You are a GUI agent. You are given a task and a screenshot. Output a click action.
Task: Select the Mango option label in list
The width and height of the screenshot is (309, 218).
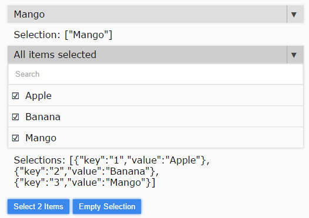tap(41, 138)
